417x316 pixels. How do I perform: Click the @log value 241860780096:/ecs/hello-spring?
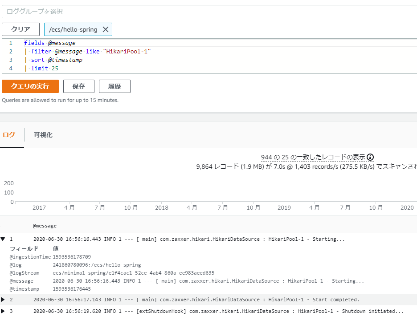tap(97, 265)
